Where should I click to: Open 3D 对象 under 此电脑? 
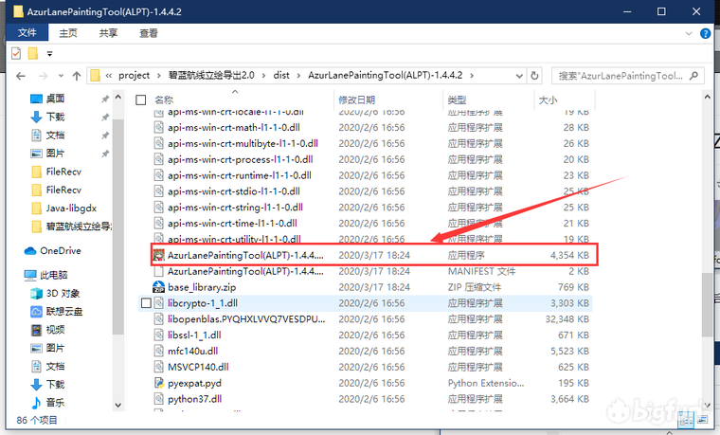pyautogui.click(x=63, y=293)
